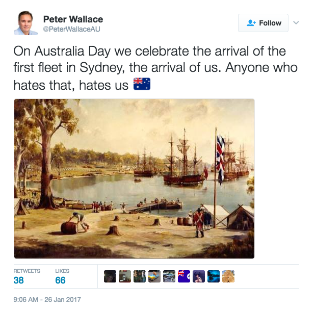The width and height of the screenshot is (315, 309).
Task: Open the First Fleet painting image
Action: (134, 178)
